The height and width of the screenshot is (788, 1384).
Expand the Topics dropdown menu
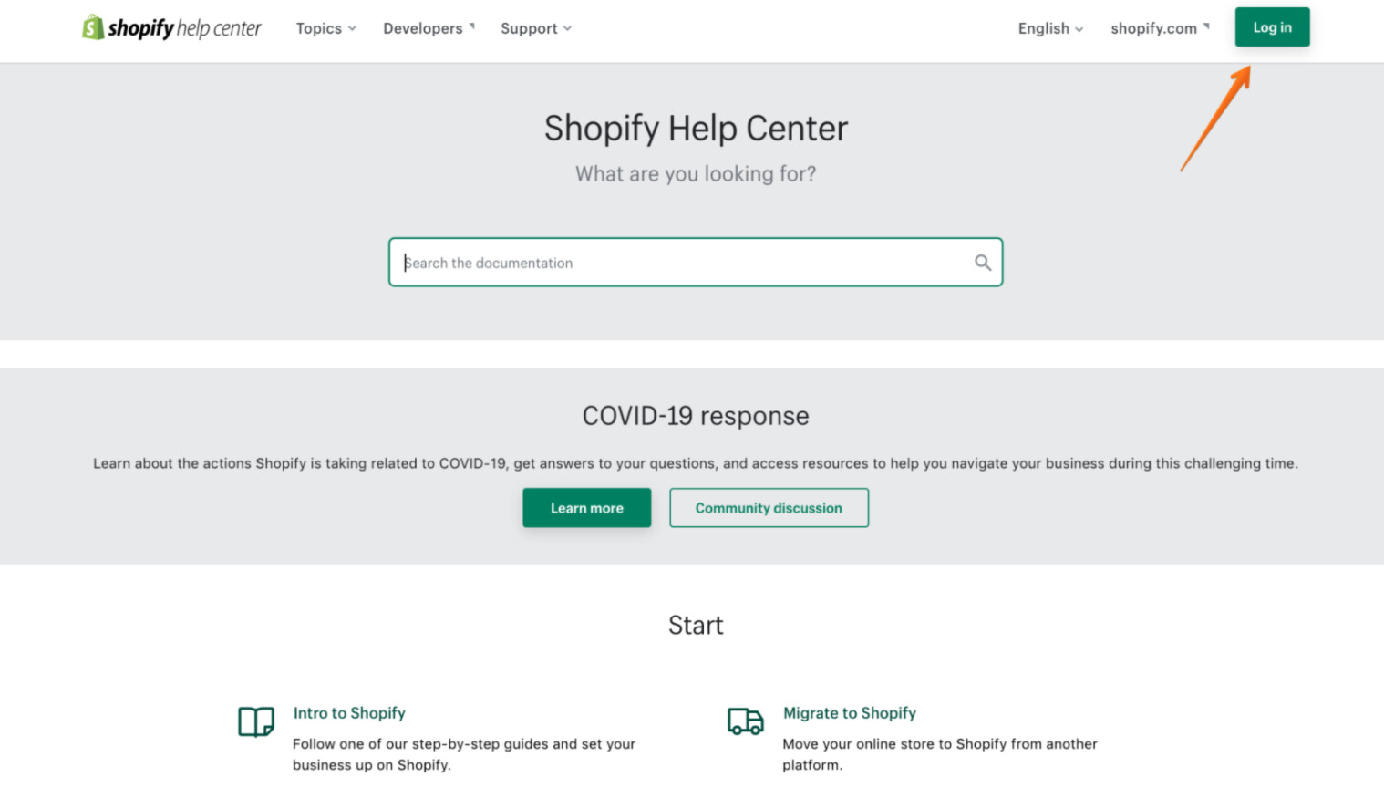point(326,28)
